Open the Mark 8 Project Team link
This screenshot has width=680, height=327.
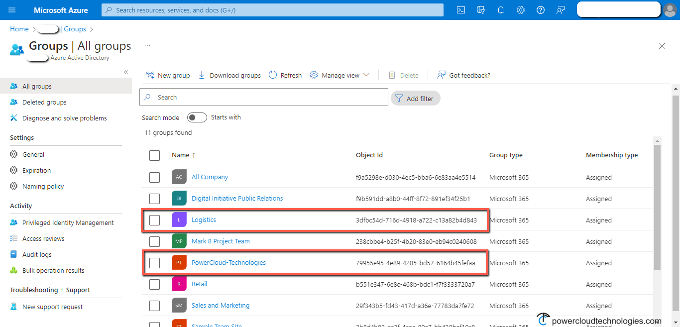[x=221, y=241]
